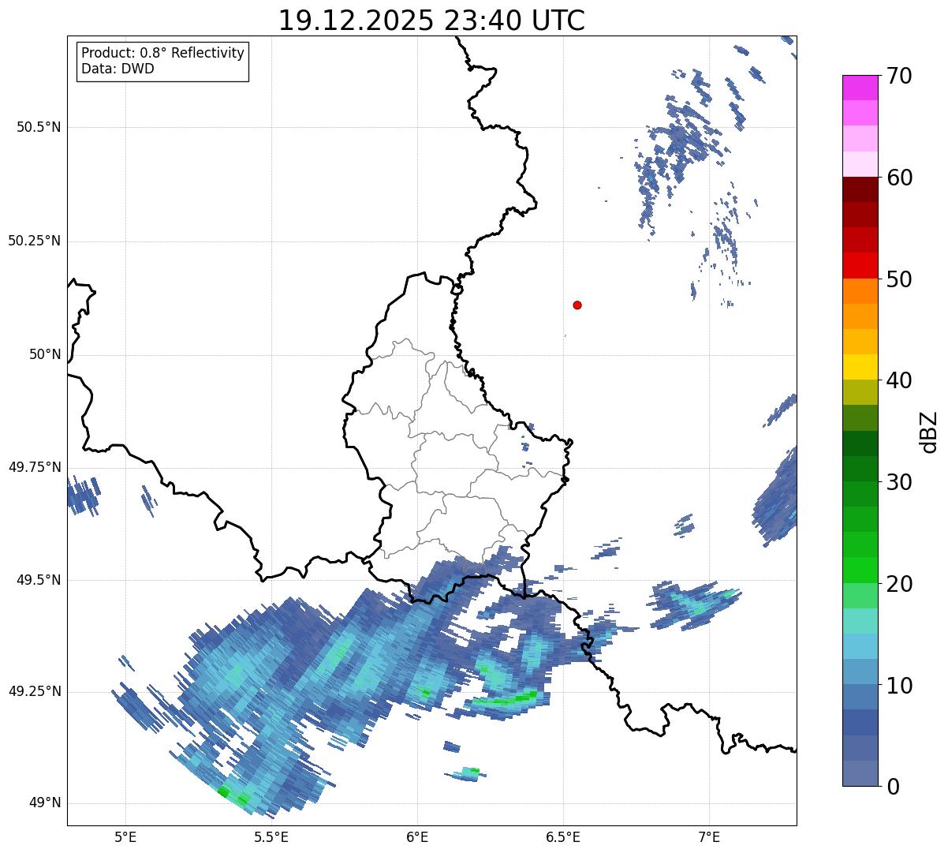
Task: Pick the light green colorbar swatch at 20
Action: 860,596
